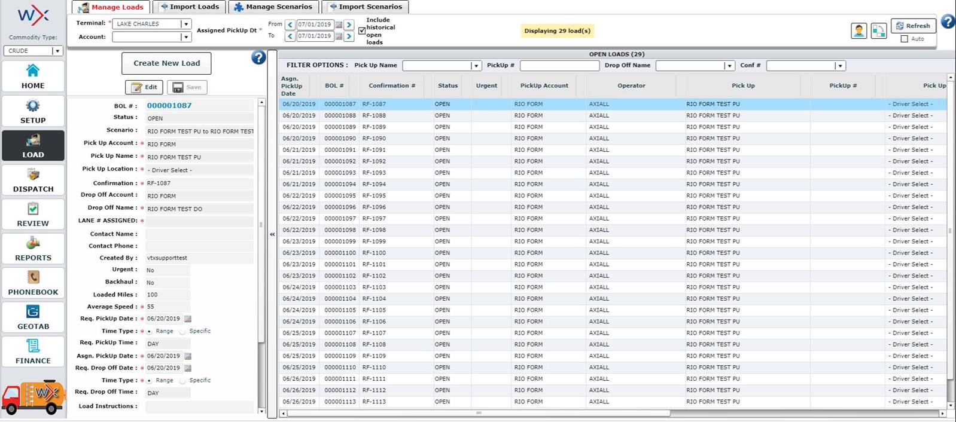This screenshot has height=422, width=956.
Task: Sort by Confirmation # column header
Action: (x=392, y=85)
